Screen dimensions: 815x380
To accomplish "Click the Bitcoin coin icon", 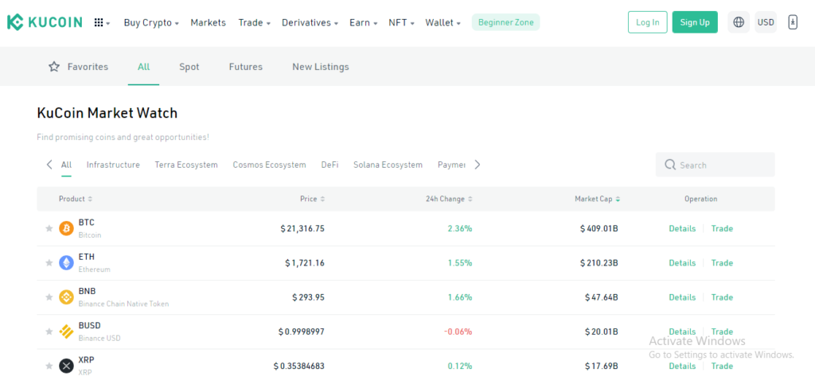I will point(66,228).
